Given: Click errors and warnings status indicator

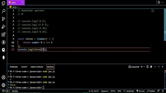Looking at the screenshot, I should point(6,91).
